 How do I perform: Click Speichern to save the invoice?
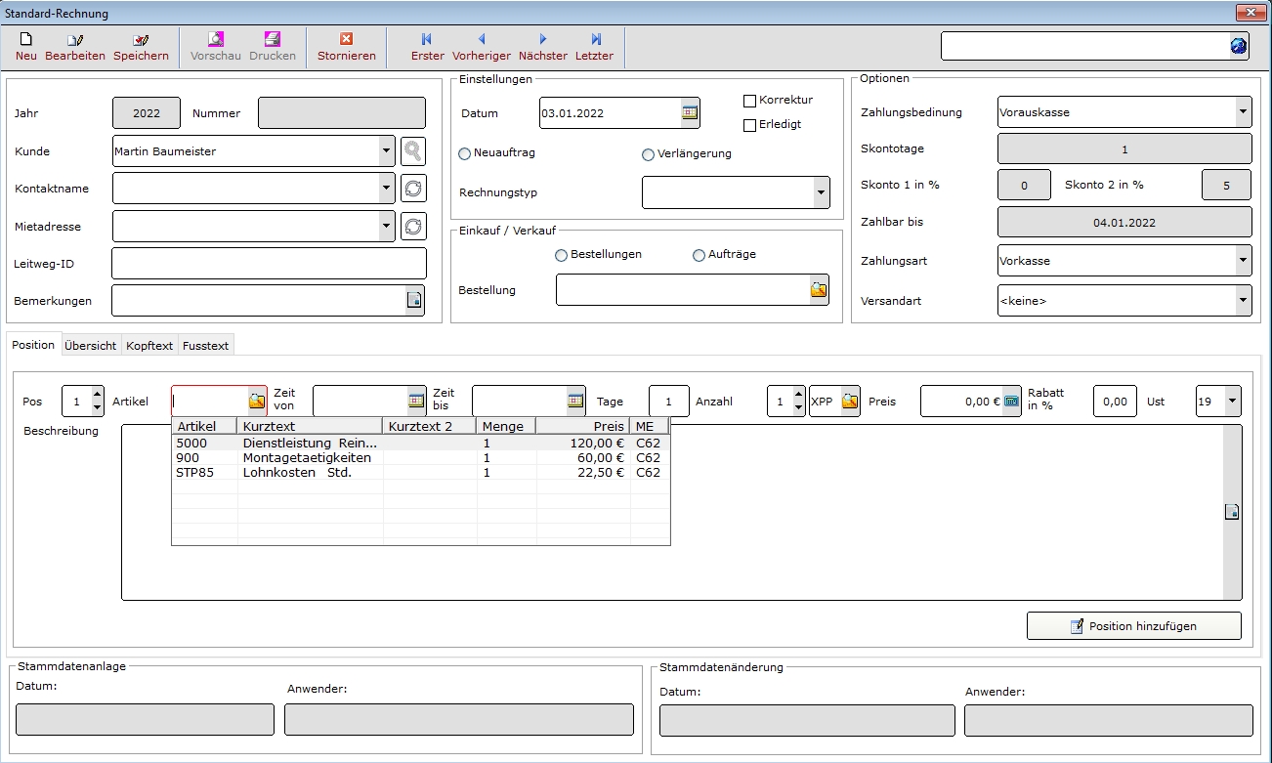coord(141,46)
